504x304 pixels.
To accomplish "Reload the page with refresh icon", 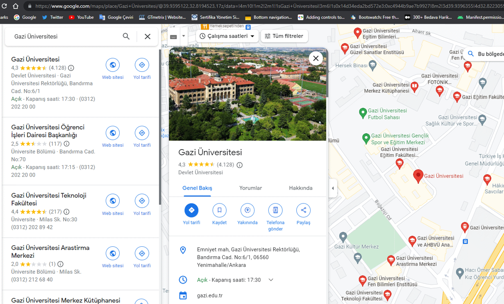I will click(5, 6).
